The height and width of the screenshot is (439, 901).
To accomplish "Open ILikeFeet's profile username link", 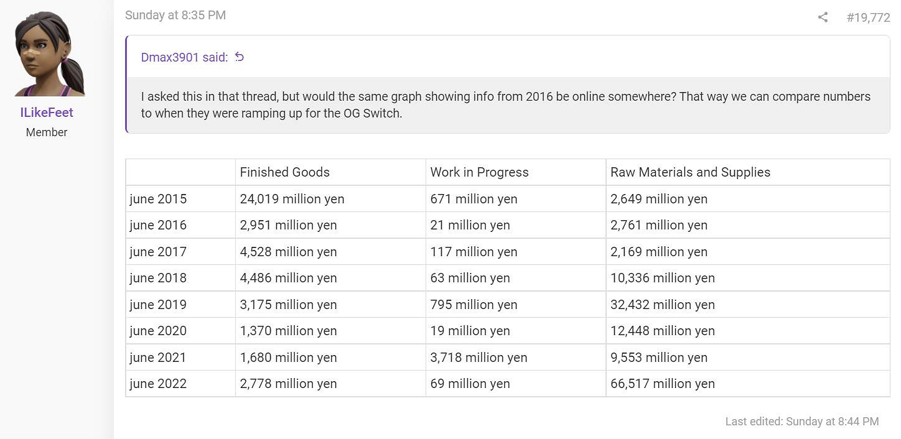I will point(47,113).
